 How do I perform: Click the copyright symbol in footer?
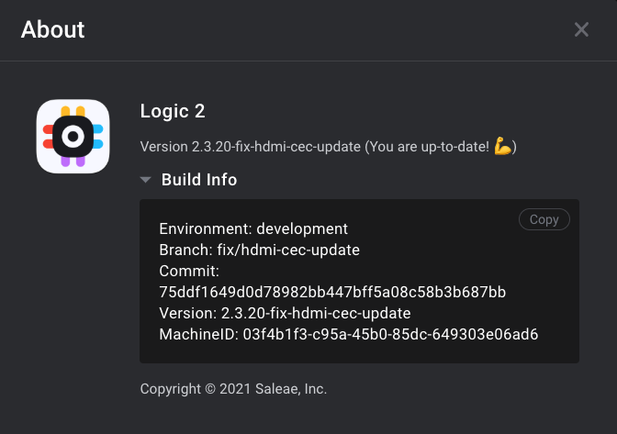pyautogui.click(x=210, y=389)
